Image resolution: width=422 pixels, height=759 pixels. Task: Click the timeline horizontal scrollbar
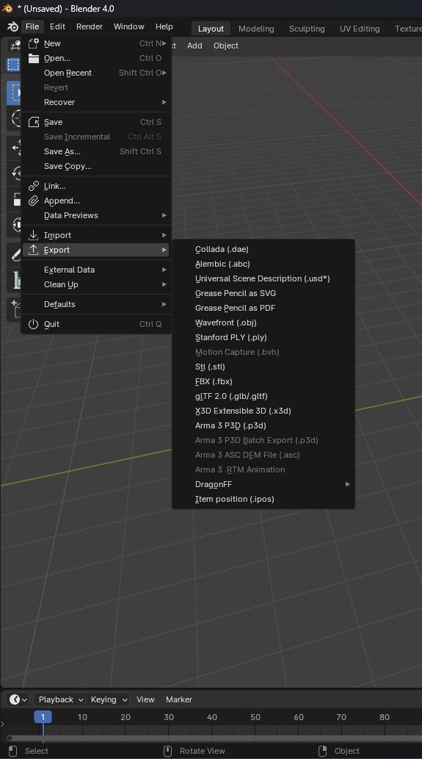click(x=214, y=738)
